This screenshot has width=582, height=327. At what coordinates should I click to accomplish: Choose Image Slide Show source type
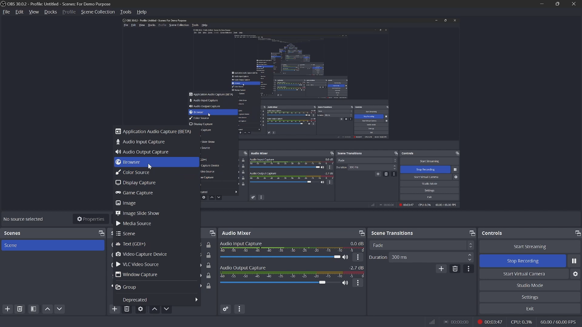156,213
